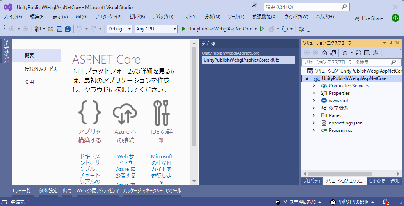Expand the Connected Services node
Image resolution: width=404 pixels, height=206 pixels.
(313, 86)
